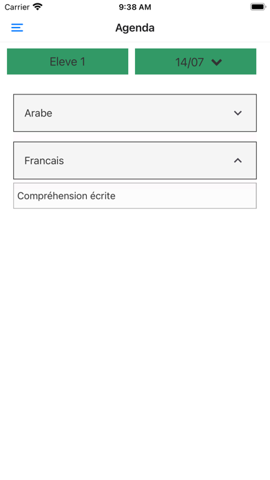Click the Eleve 1 text label
Image resolution: width=270 pixels, height=480 pixels.
[67, 62]
